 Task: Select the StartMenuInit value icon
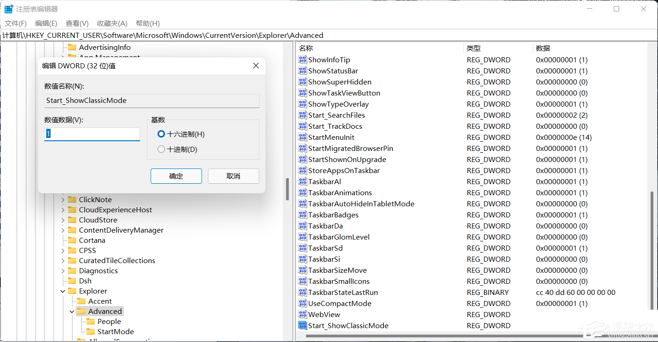pos(303,137)
